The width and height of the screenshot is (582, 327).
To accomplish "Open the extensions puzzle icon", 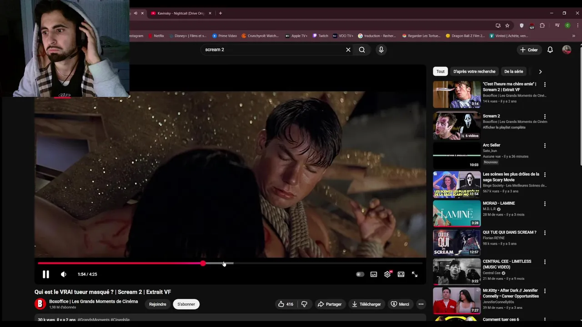I will click(x=542, y=25).
